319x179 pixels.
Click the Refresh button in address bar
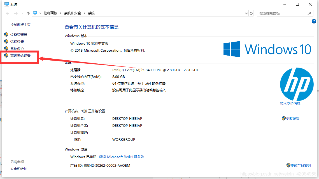click(251, 13)
